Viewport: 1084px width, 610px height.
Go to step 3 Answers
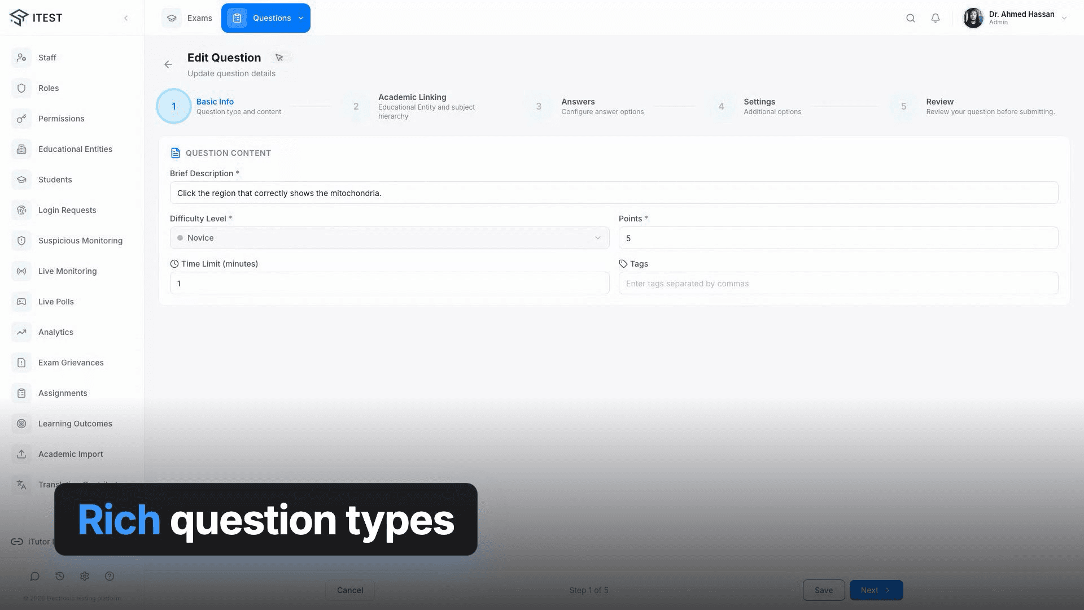[585, 106]
